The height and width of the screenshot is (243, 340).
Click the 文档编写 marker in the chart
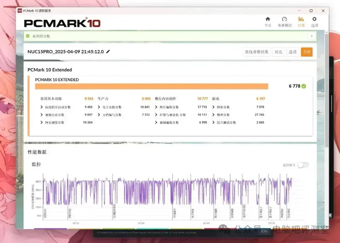click(x=175, y=213)
